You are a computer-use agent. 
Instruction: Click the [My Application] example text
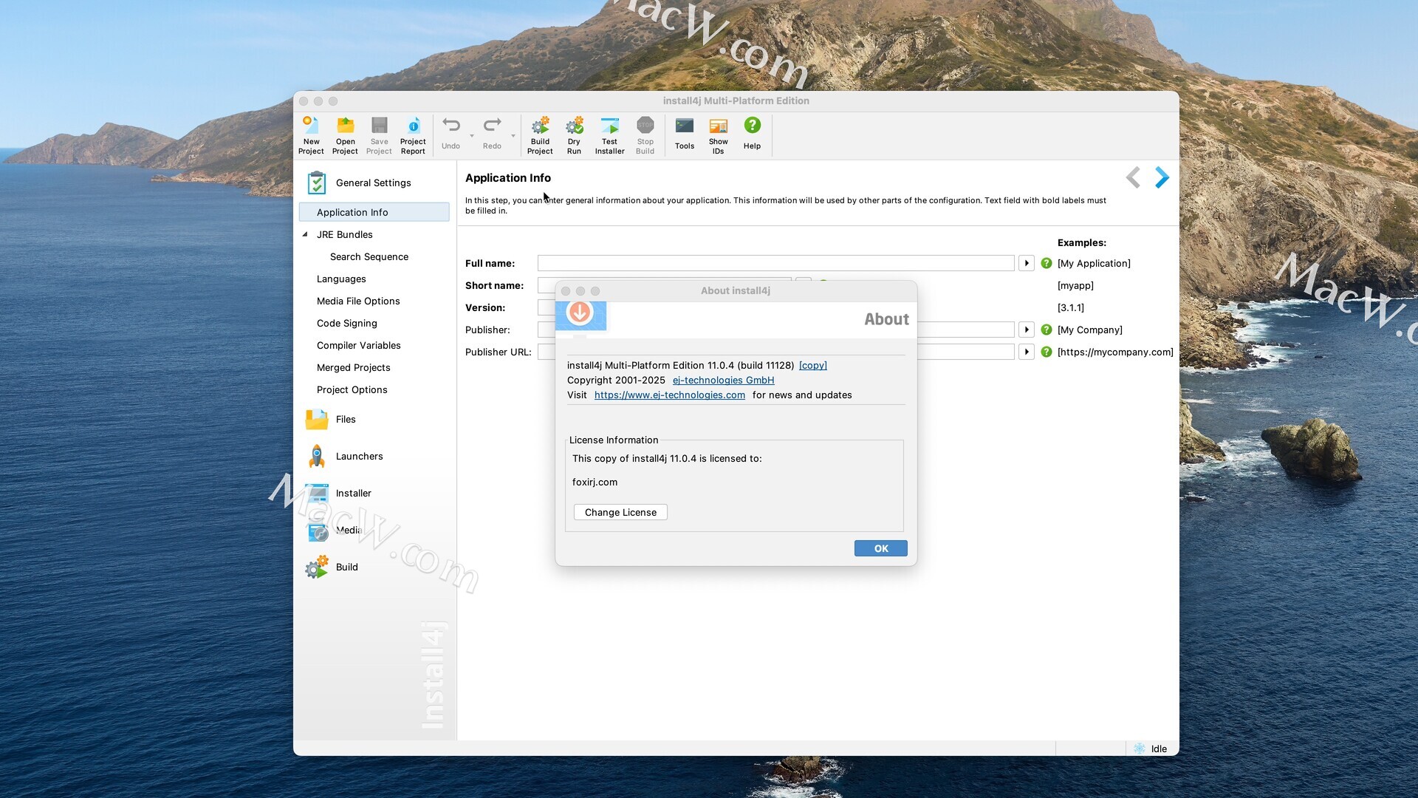pos(1094,263)
